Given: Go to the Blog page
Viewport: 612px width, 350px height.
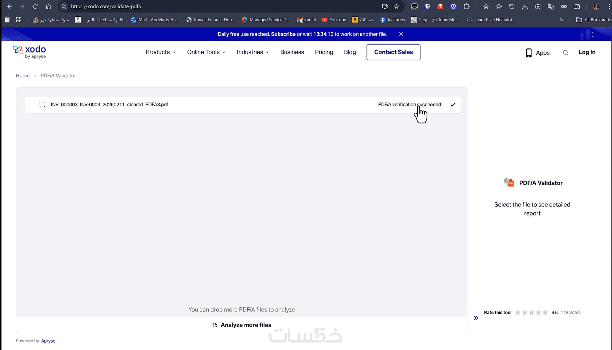Looking at the screenshot, I should (350, 52).
